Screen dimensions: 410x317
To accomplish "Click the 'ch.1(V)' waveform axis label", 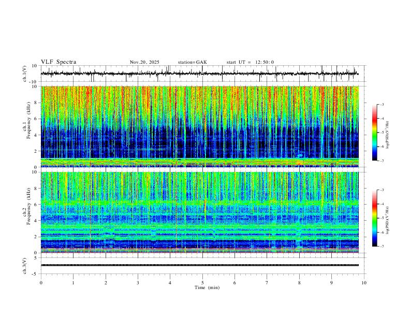I will pyautogui.click(x=25, y=74).
